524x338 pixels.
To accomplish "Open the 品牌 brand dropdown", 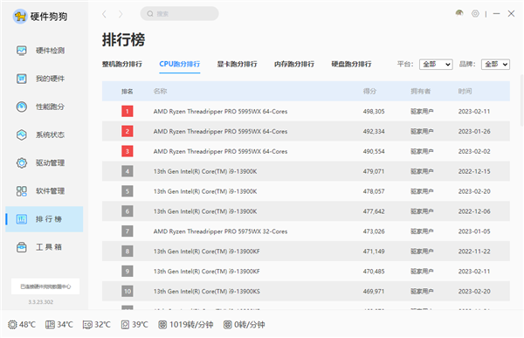I will [495, 64].
